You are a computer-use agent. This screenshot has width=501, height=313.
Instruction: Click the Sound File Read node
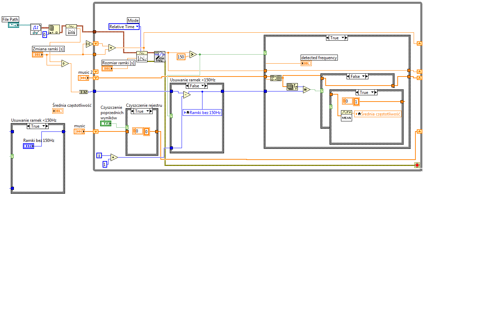(36, 30)
